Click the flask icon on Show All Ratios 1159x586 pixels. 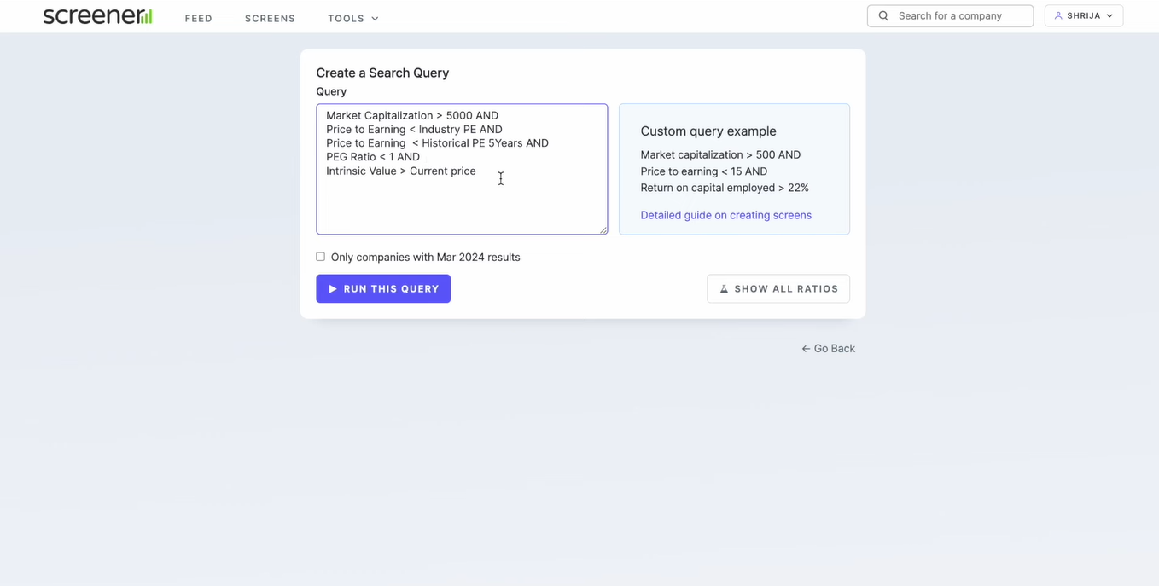724,289
